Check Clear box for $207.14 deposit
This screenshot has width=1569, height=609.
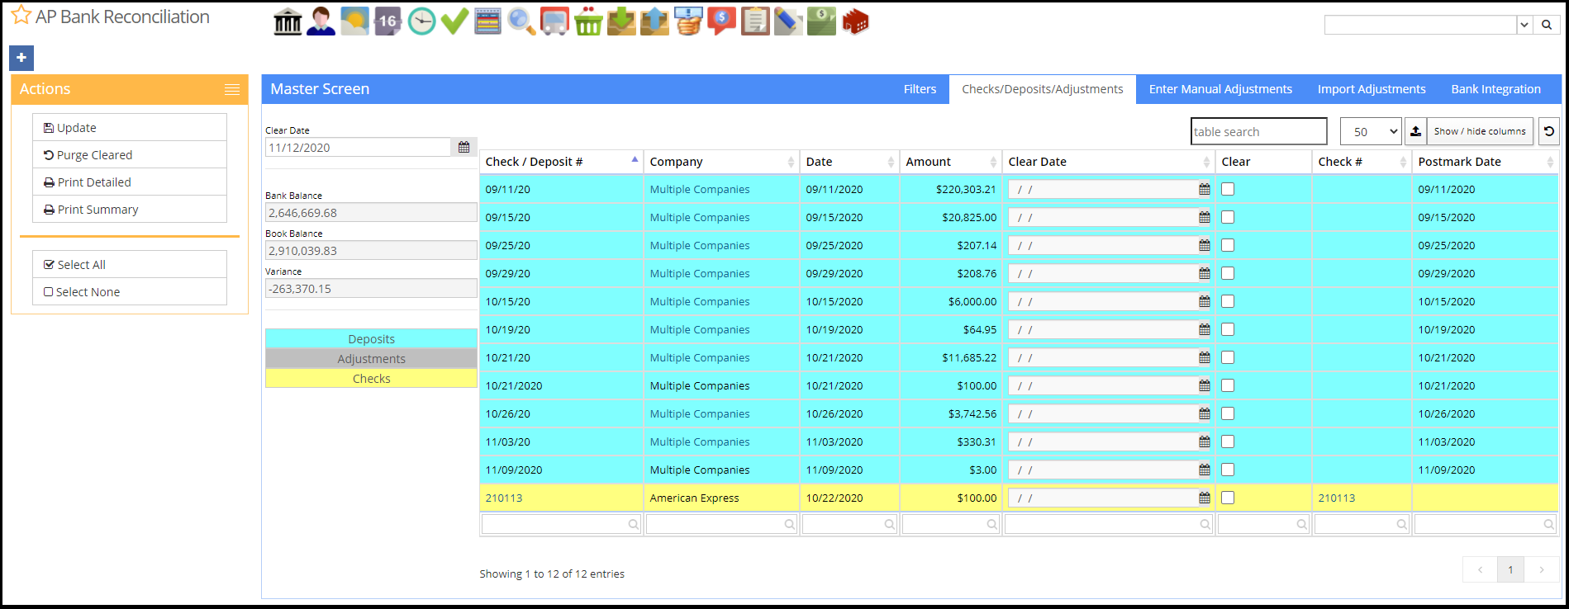coord(1228,245)
